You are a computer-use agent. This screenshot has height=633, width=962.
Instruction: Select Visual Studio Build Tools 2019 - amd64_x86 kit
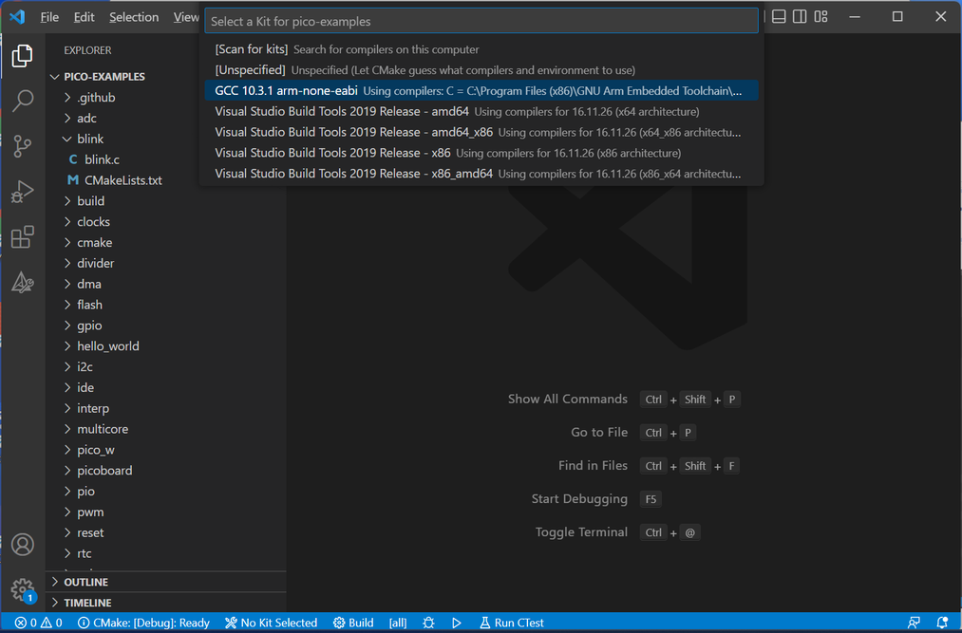[x=481, y=133]
